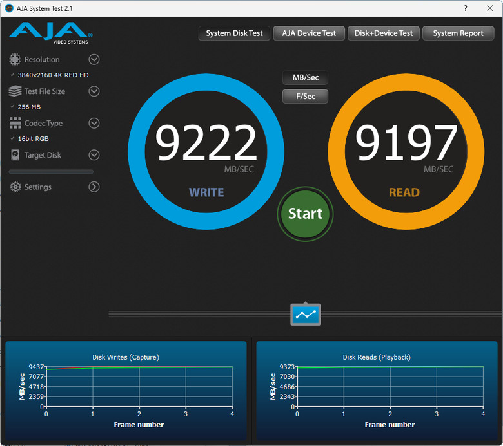Image resolution: width=503 pixels, height=446 pixels.
Task: Switch to System Disk Test tab
Action: click(x=234, y=33)
